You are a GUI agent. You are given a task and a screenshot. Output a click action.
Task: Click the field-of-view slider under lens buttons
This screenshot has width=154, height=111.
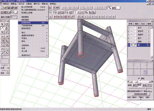[140, 88]
